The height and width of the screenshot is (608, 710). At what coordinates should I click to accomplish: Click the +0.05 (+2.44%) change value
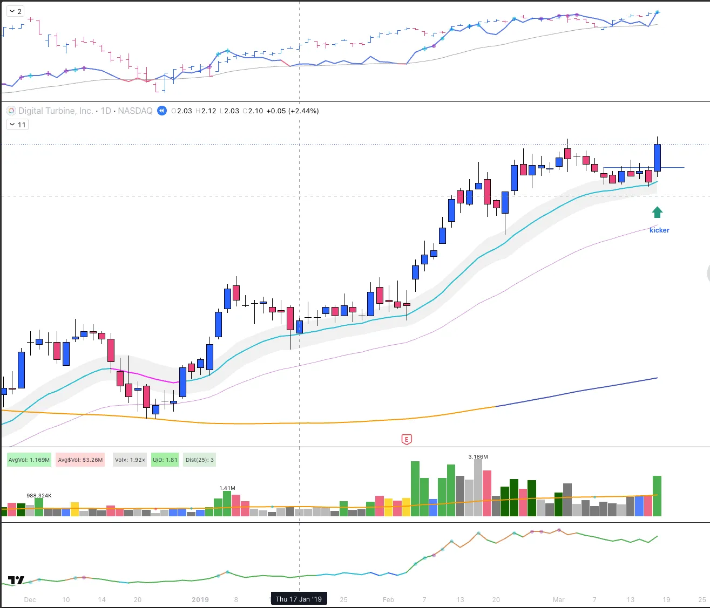pos(293,111)
